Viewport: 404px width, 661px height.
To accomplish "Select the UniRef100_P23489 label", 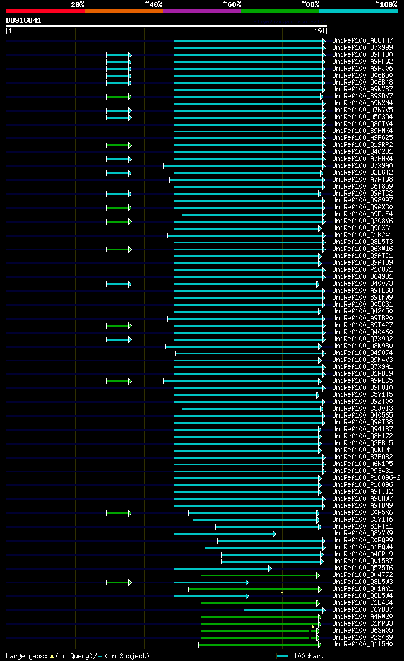I will coord(362,637).
